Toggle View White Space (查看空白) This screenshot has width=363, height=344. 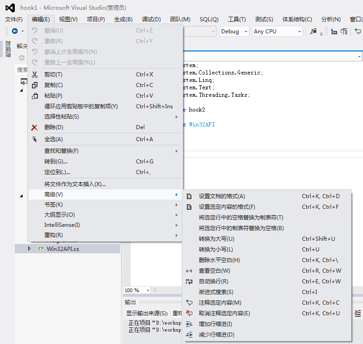(267, 271)
